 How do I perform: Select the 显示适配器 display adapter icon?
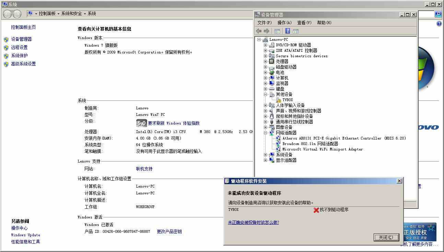(x=272, y=160)
